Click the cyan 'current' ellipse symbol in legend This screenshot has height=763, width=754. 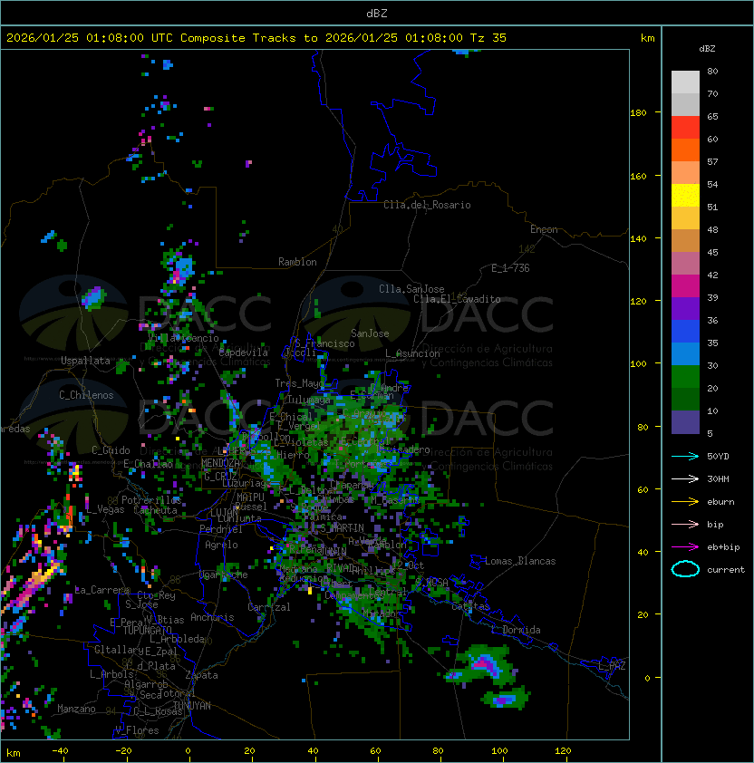tap(685, 569)
